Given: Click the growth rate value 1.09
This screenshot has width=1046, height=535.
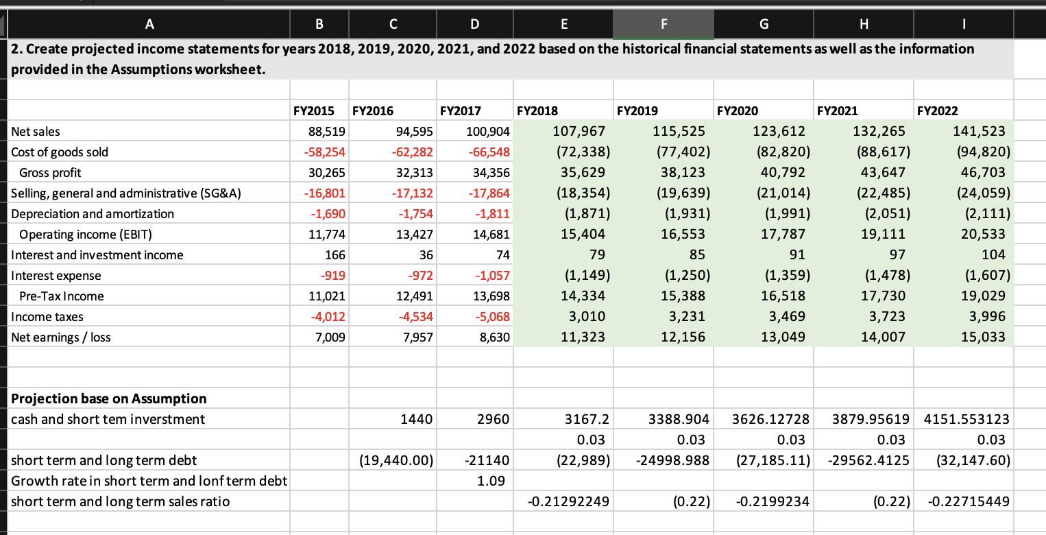Looking at the screenshot, I should pyautogui.click(x=491, y=481).
